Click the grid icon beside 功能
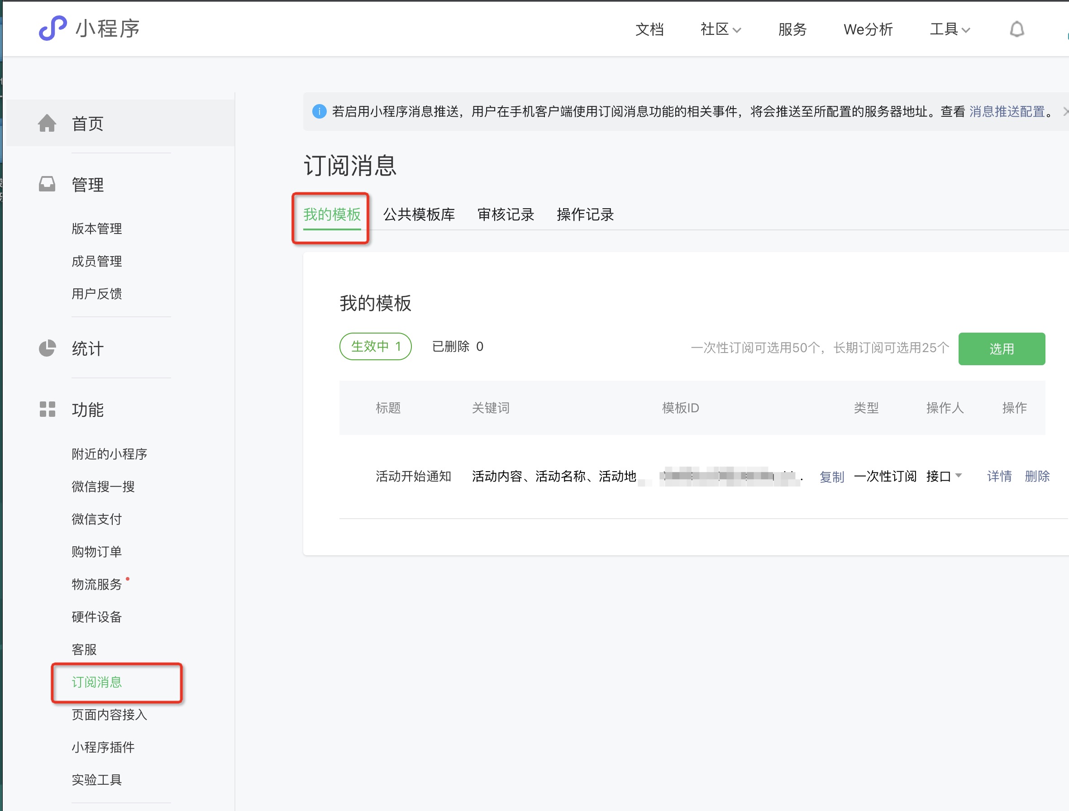The image size is (1069, 811). [x=47, y=409]
